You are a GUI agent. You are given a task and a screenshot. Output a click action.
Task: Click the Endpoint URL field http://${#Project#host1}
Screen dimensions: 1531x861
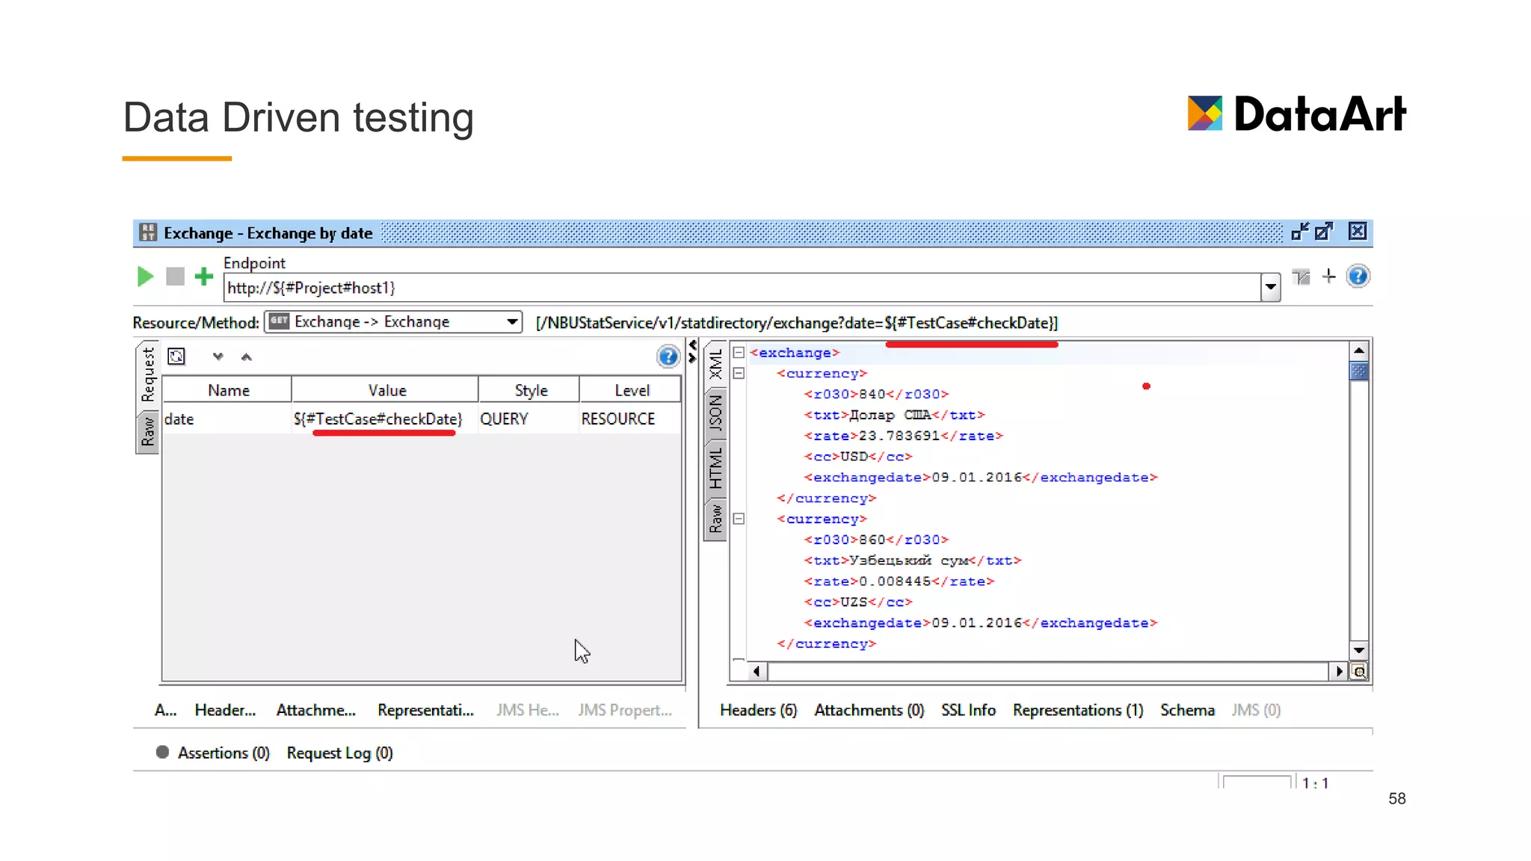[742, 288]
